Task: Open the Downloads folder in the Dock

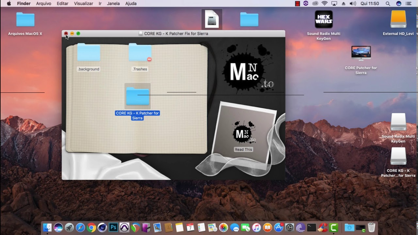Action: point(349,227)
